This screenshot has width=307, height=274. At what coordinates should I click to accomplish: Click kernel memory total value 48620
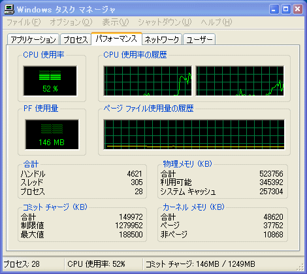(x=273, y=217)
